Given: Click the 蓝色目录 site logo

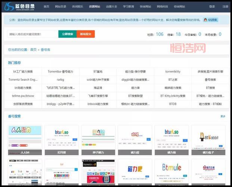Looking at the screenshot, I should click(x=21, y=6).
